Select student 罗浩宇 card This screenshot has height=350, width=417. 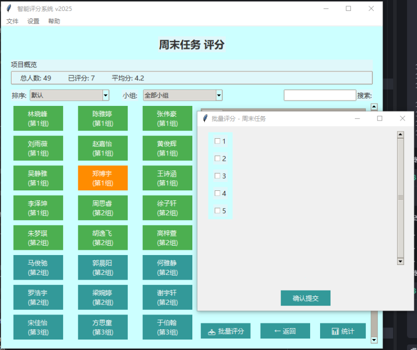click(x=38, y=297)
